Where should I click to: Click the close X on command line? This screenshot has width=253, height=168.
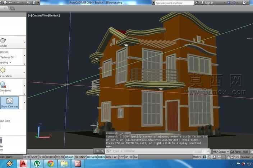[x=97, y=151]
